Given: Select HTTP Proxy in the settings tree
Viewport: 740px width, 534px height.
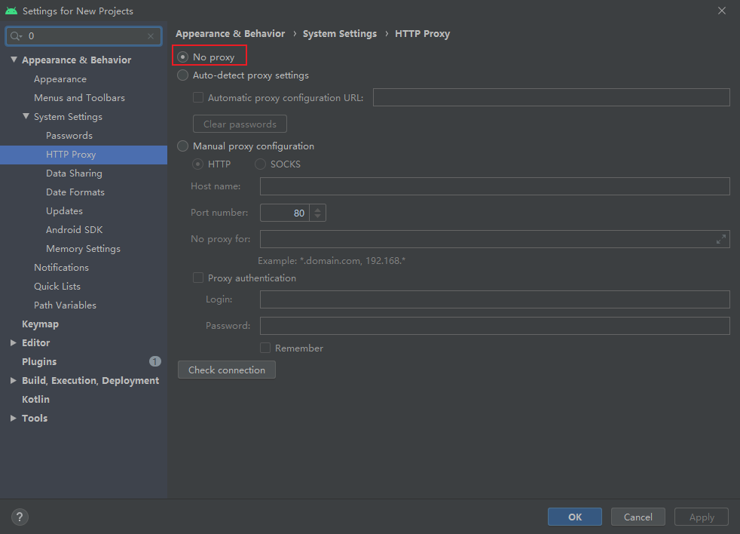Looking at the screenshot, I should (x=71, y=155).
